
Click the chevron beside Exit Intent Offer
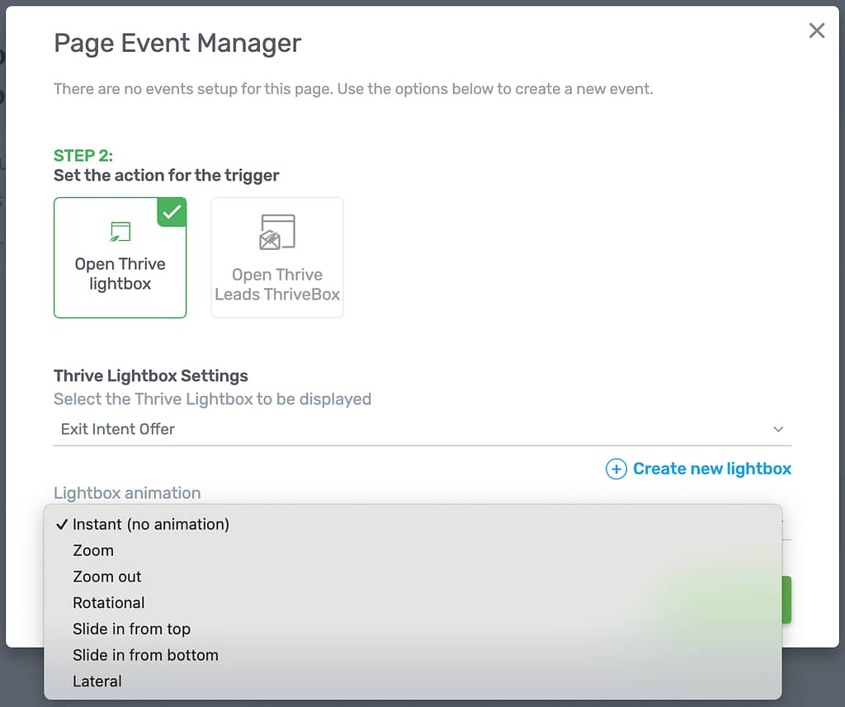click(x=778, y=430)
